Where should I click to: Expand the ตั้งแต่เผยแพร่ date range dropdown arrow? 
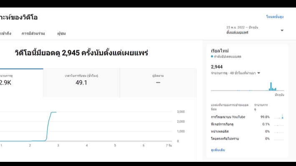282,30
